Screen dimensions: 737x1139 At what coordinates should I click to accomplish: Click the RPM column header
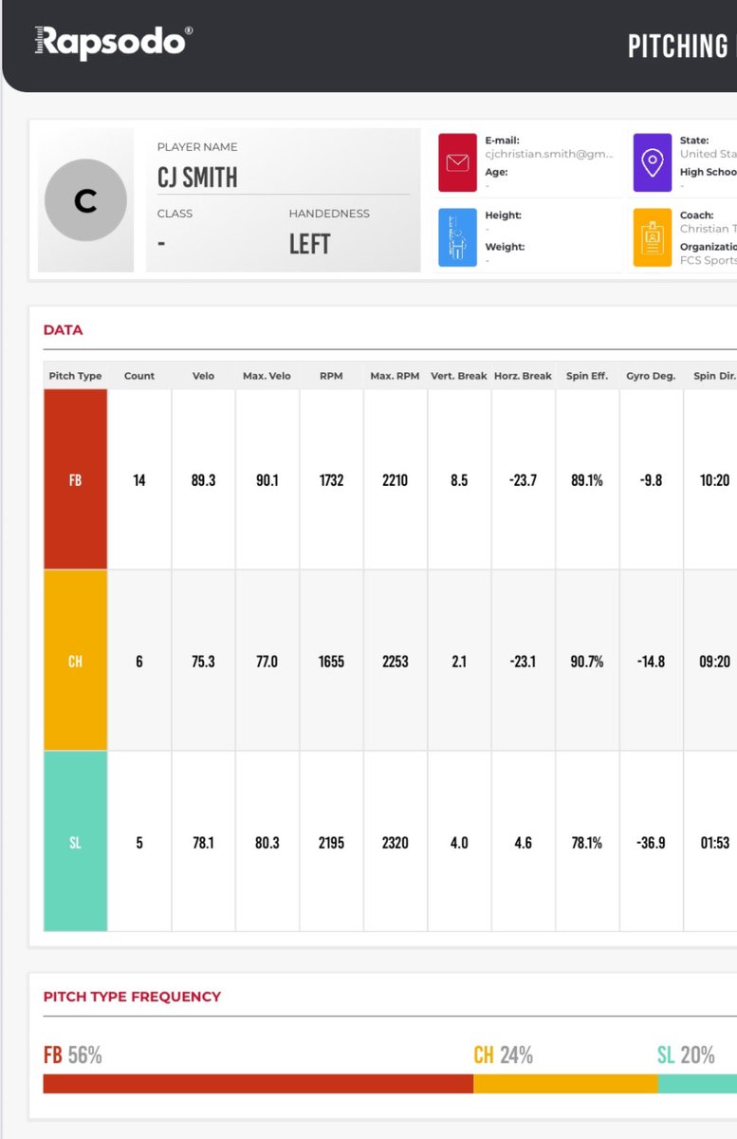click(331, 376)
